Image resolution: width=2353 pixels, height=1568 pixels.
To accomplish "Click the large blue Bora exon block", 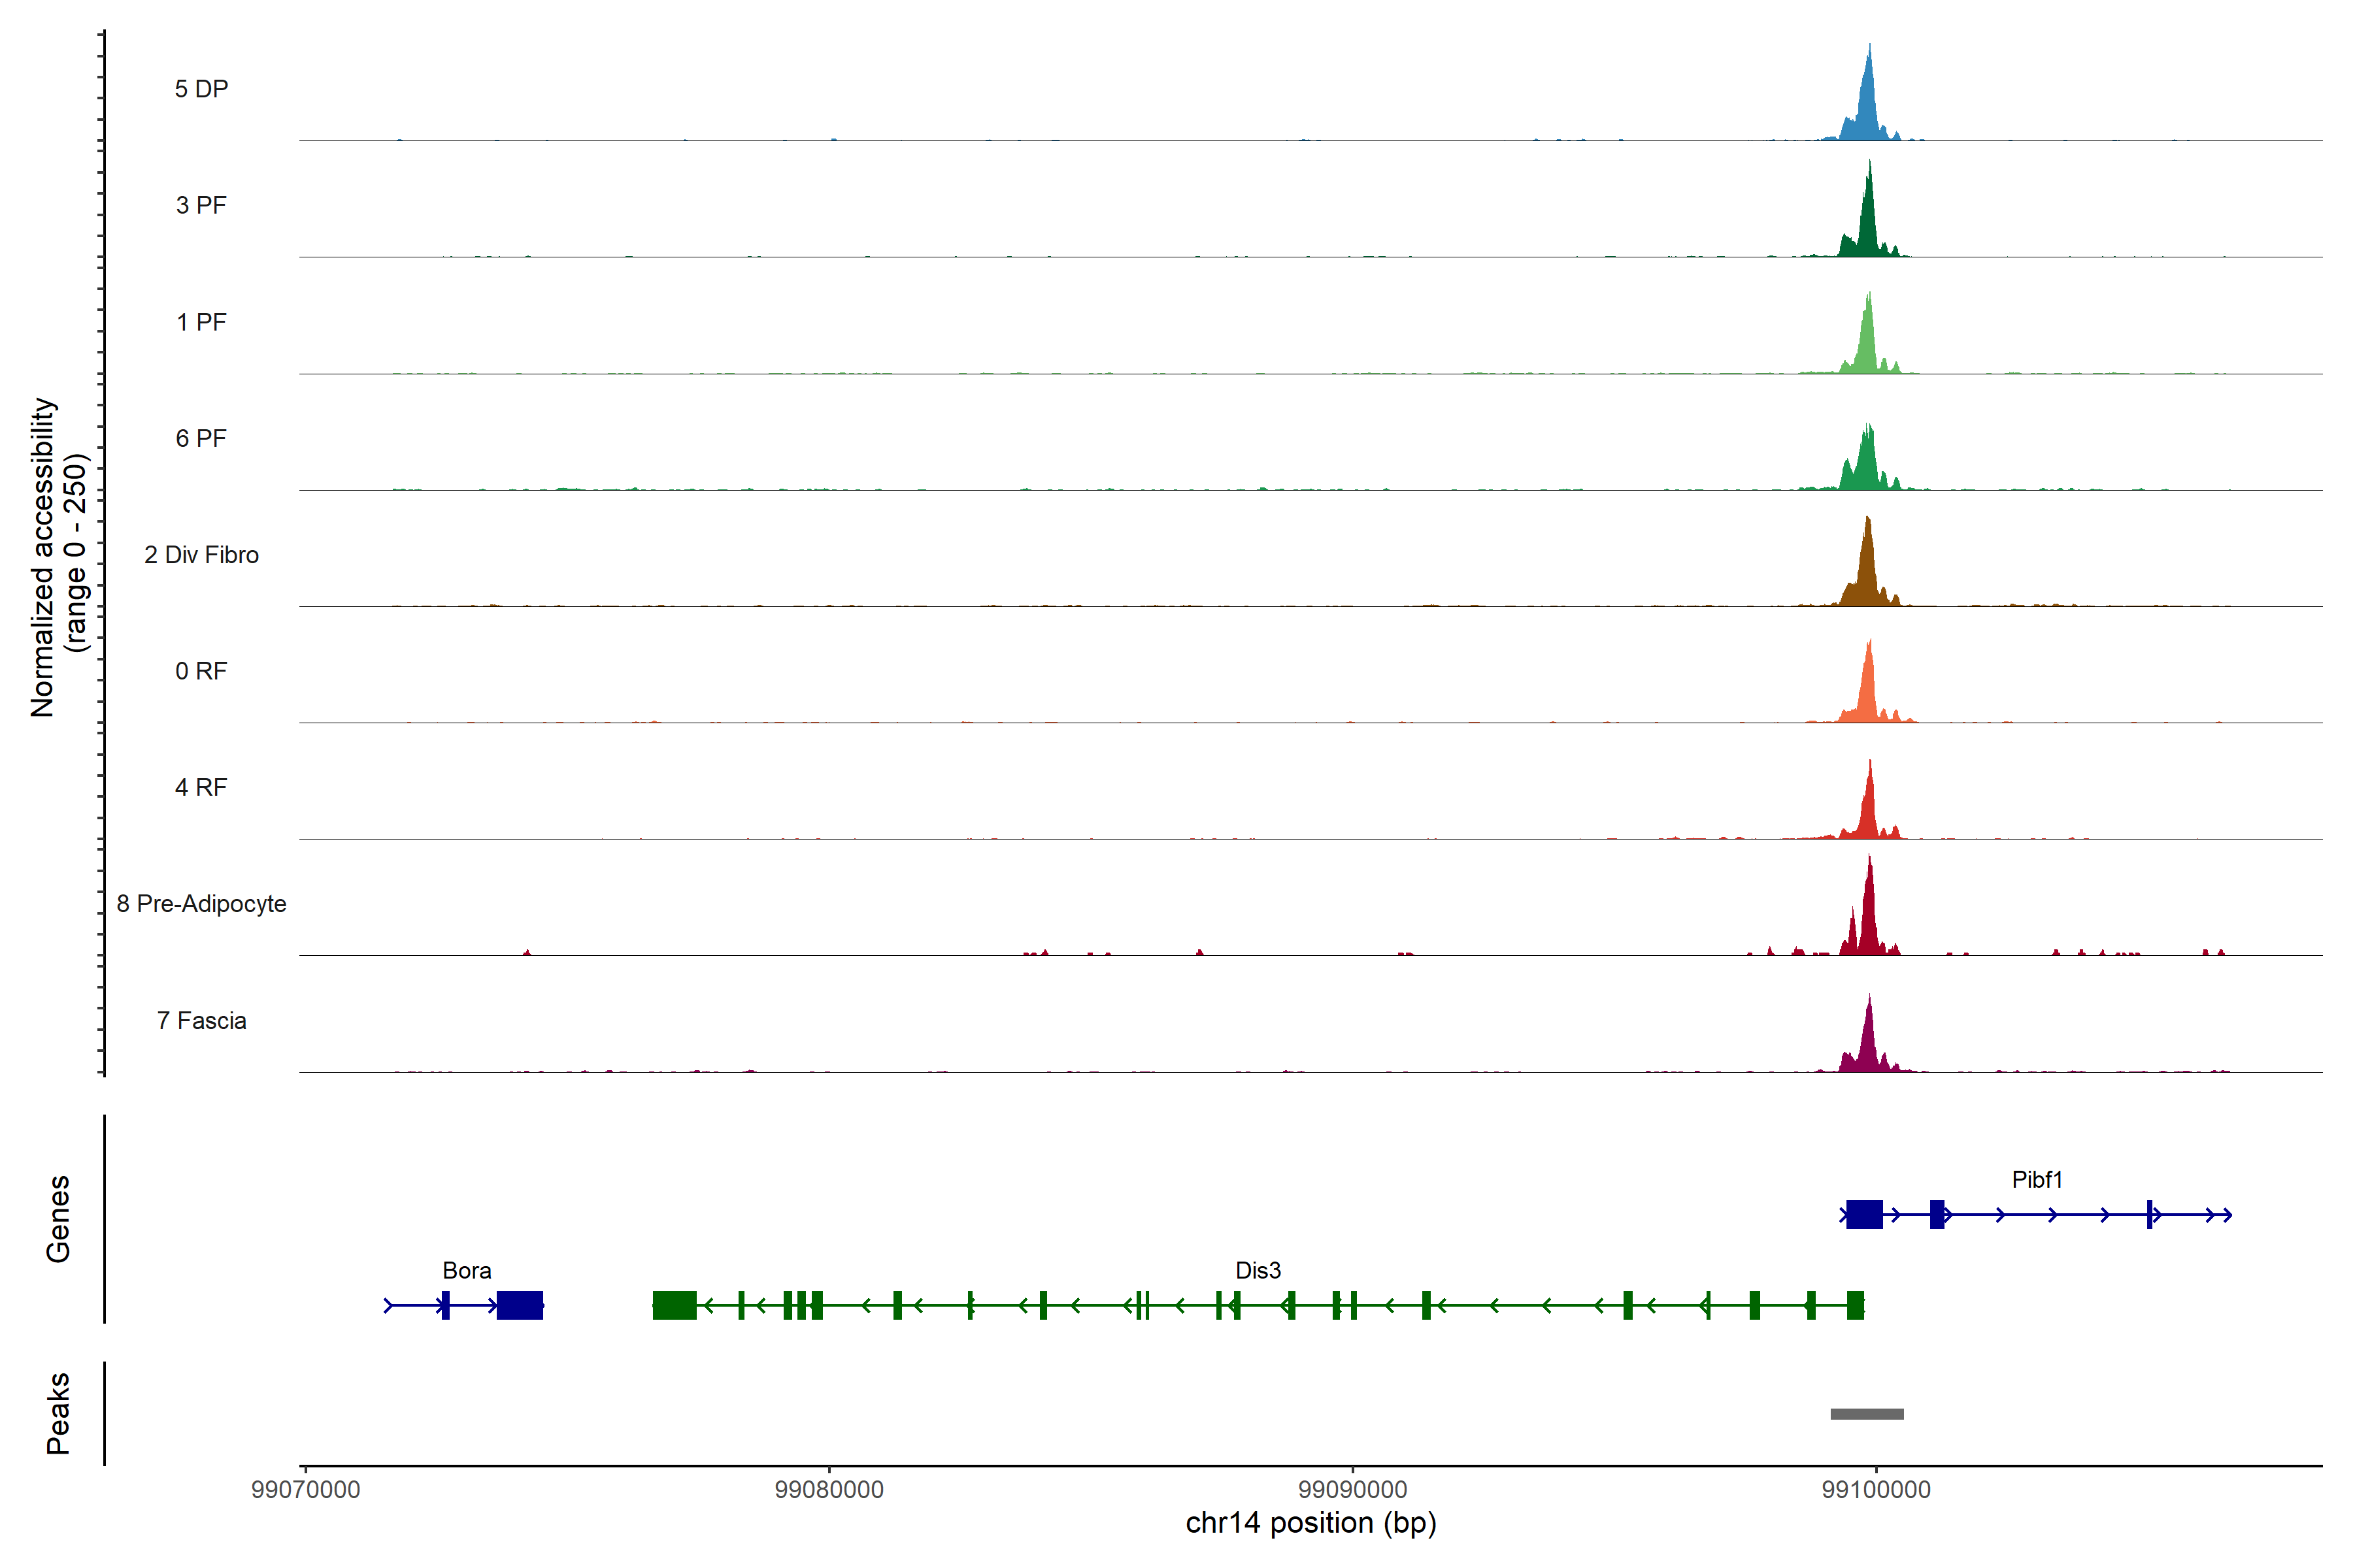I will pos(519,1305).
